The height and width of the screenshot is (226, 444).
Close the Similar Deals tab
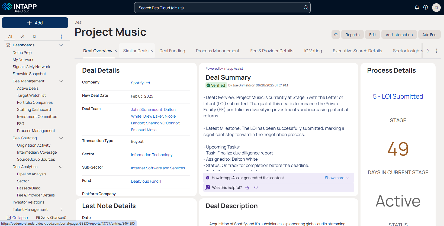[152, 51]
